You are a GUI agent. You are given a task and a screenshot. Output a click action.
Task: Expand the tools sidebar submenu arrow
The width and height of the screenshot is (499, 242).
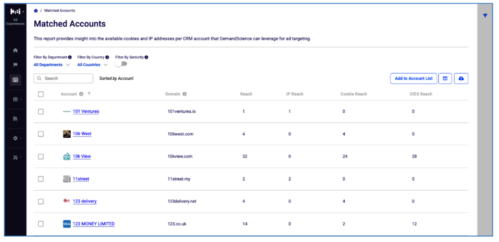point(21,157)
